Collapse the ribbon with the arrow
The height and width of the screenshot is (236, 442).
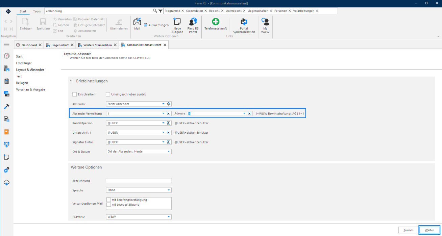coord(438,36)
